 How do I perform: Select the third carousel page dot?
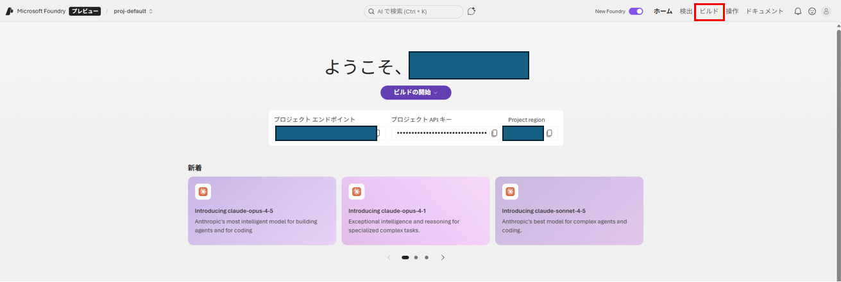tap(427, 258)
